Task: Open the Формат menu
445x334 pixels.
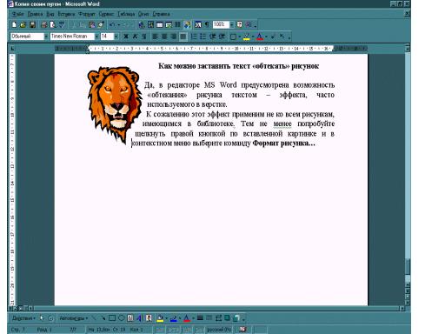Action: click(87, 14)
